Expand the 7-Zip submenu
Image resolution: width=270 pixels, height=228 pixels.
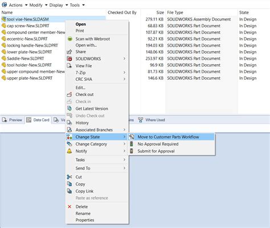pyautogui.click(x=97, y=73)
